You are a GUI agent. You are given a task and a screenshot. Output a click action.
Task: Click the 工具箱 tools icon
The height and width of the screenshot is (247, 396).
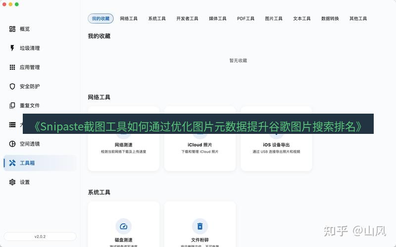12,163
